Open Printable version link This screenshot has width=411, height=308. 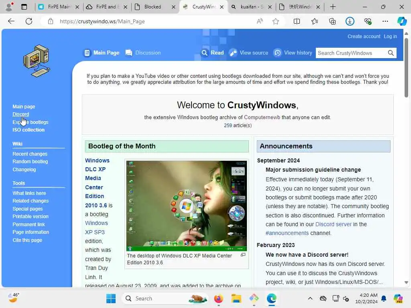click(x=31, y=217)
